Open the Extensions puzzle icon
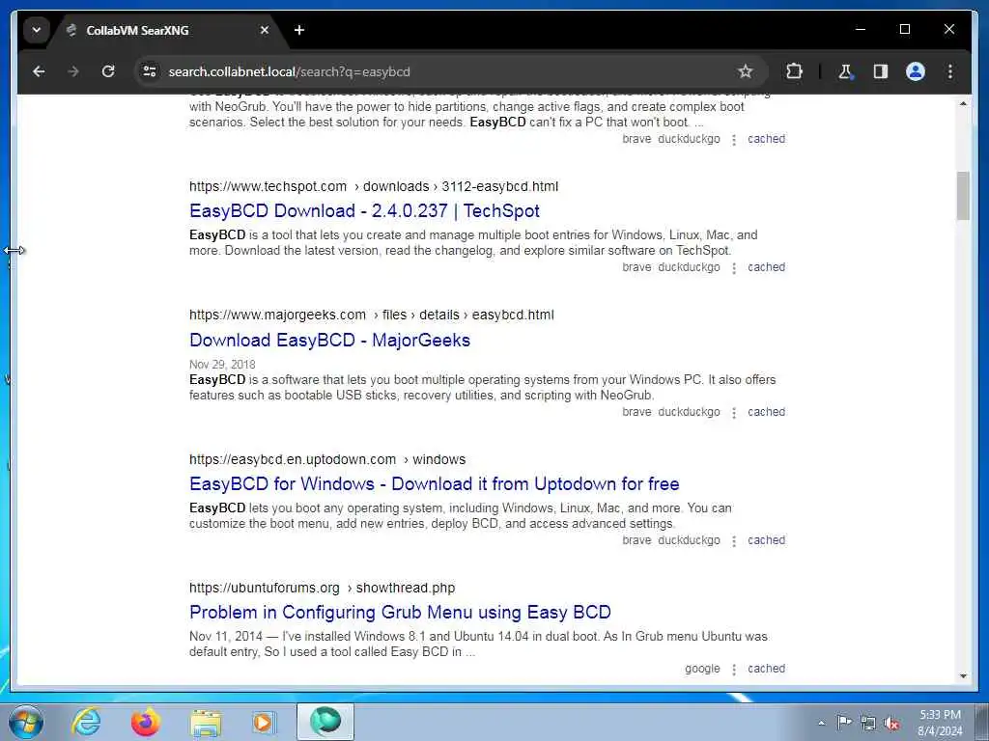Image resolution: width=989 pixels, height=741 pixels. (794, 71)
